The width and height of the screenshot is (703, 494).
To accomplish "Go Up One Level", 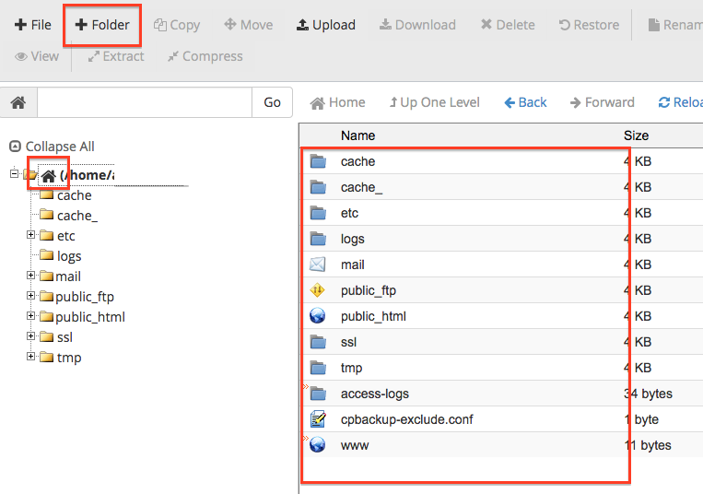I will tap(434, 102).
